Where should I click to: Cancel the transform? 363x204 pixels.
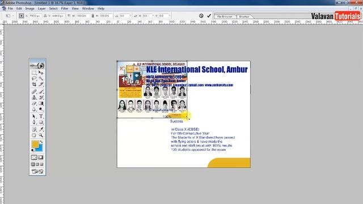pyautogui.click(x=201, y=16)
